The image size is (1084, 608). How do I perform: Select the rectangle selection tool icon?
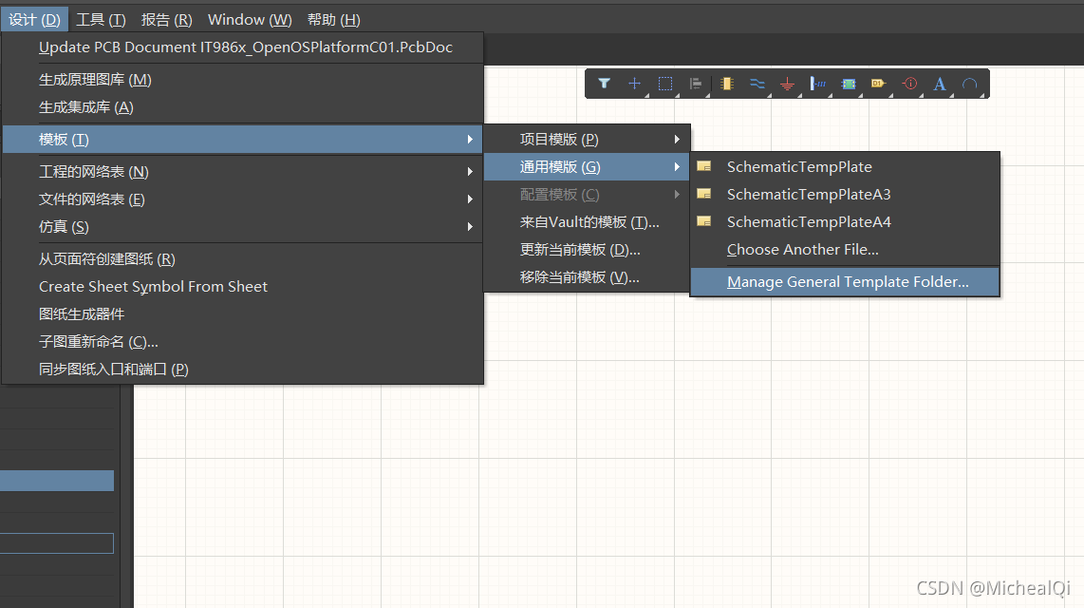point(665,84)
